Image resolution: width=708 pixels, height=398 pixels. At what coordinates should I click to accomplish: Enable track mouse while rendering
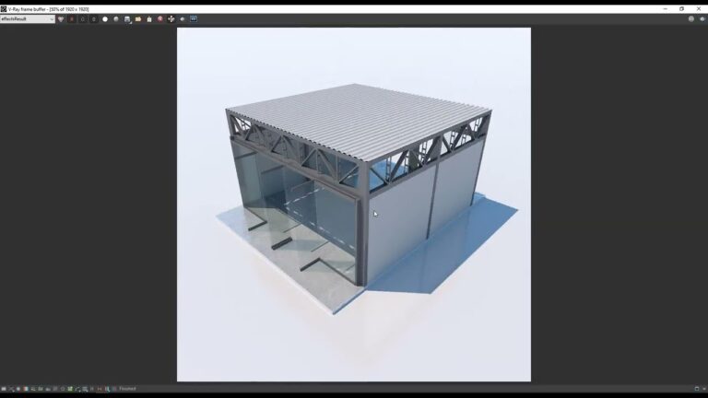pos(171,18)
